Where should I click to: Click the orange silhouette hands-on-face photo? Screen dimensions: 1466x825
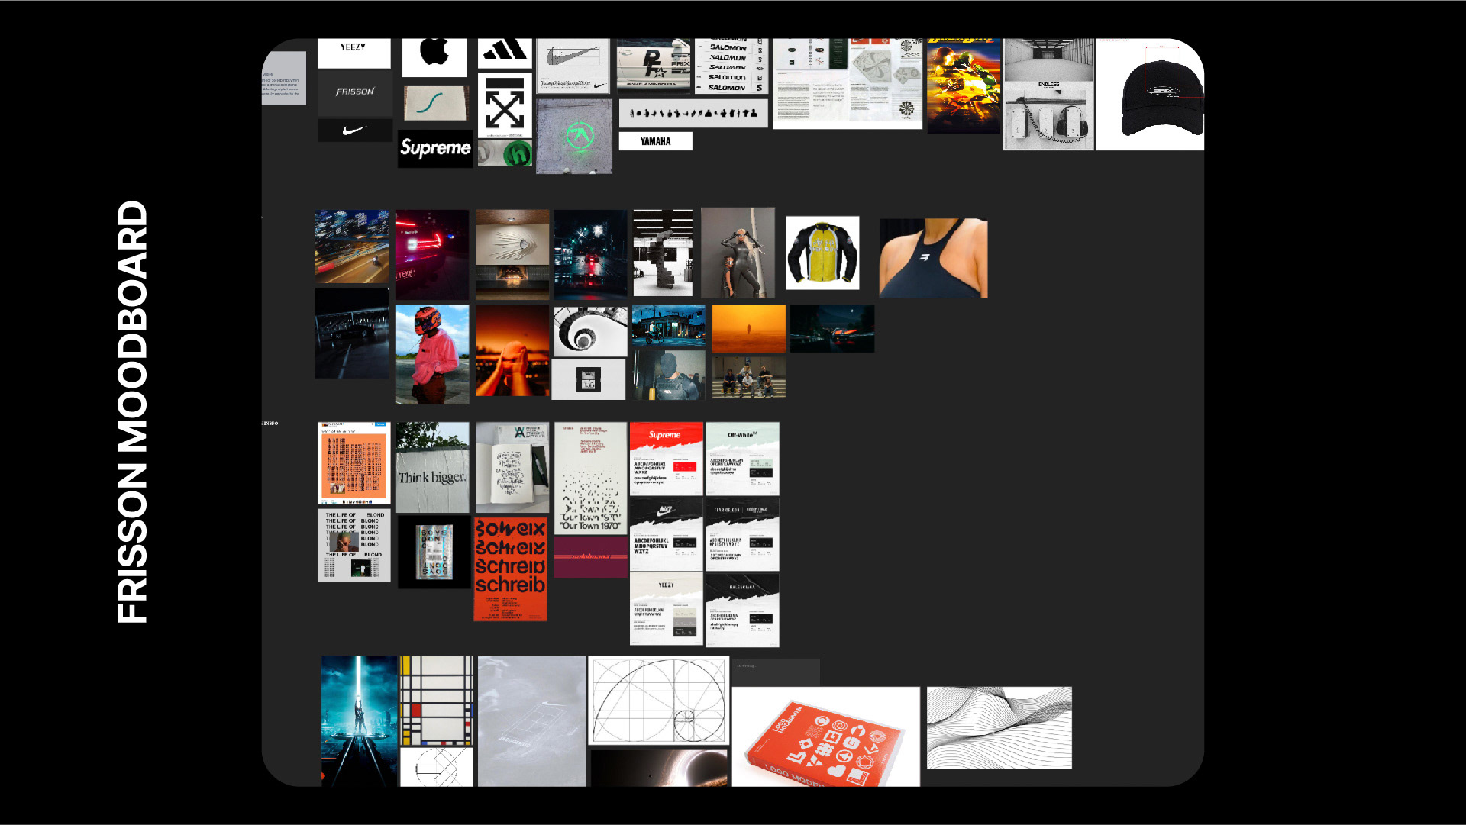512,351
